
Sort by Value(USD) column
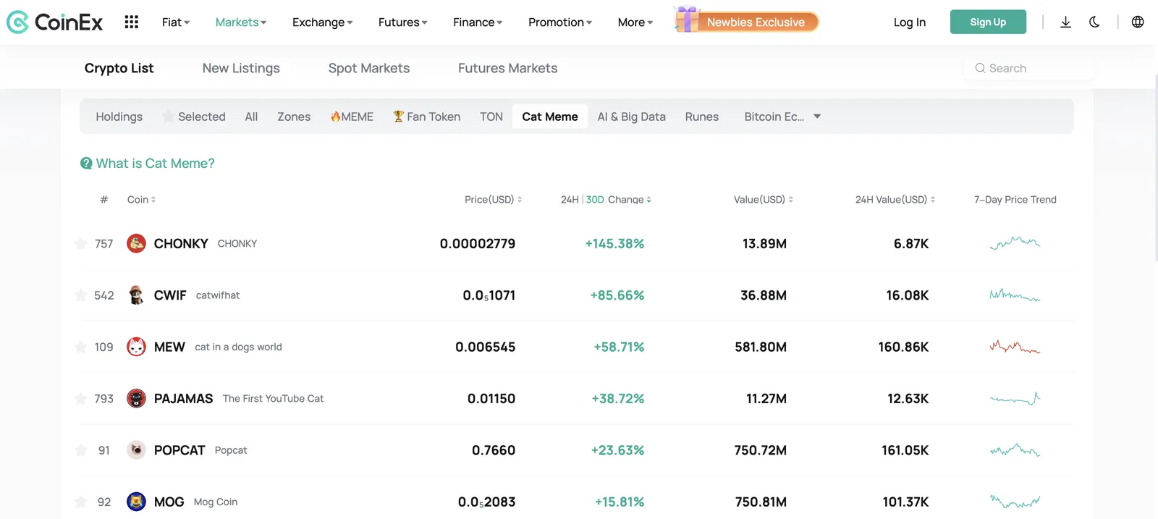point(764,200)
